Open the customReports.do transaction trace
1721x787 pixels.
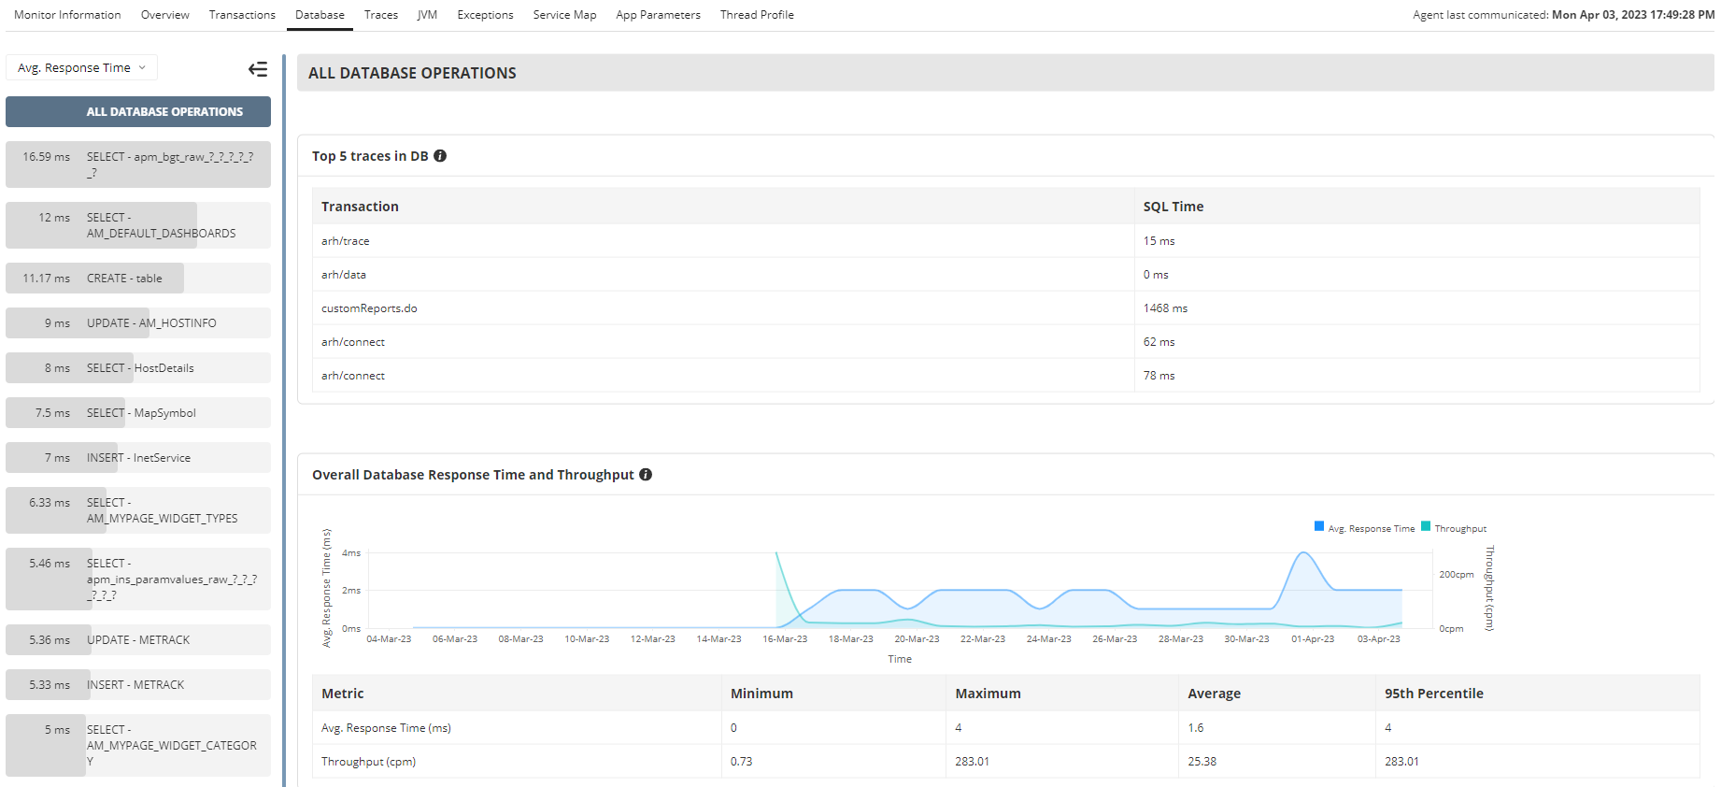(x=369, y=308)
